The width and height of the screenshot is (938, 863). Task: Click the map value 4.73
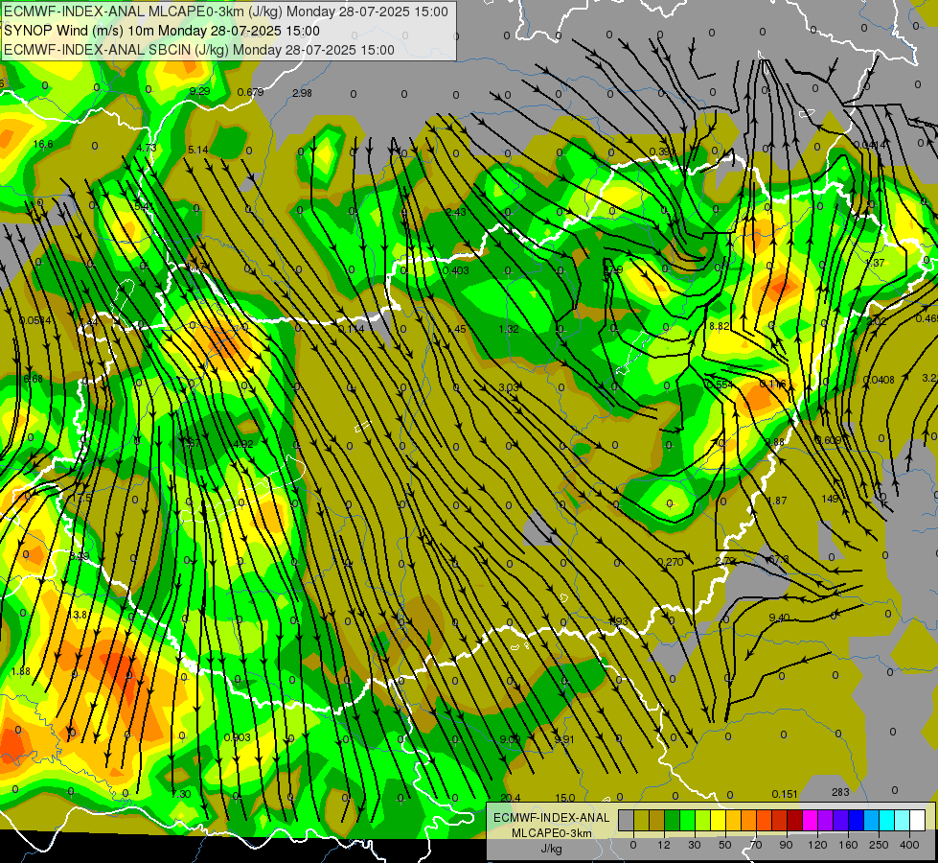147,148
